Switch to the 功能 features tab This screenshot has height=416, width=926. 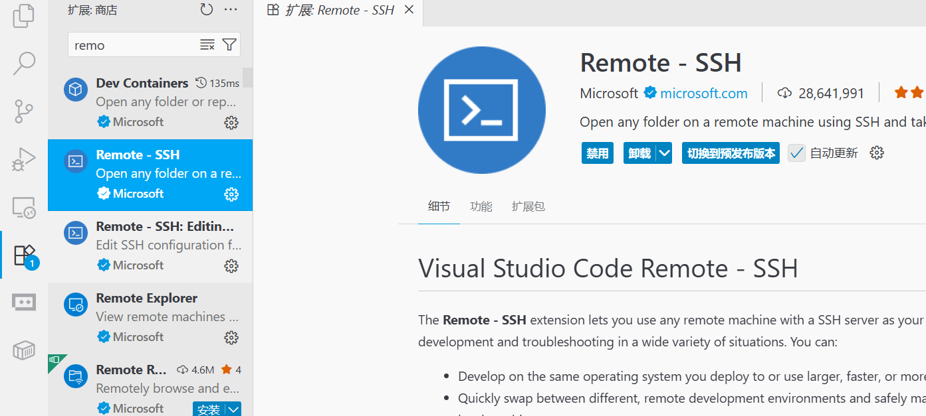click(481, 206)
